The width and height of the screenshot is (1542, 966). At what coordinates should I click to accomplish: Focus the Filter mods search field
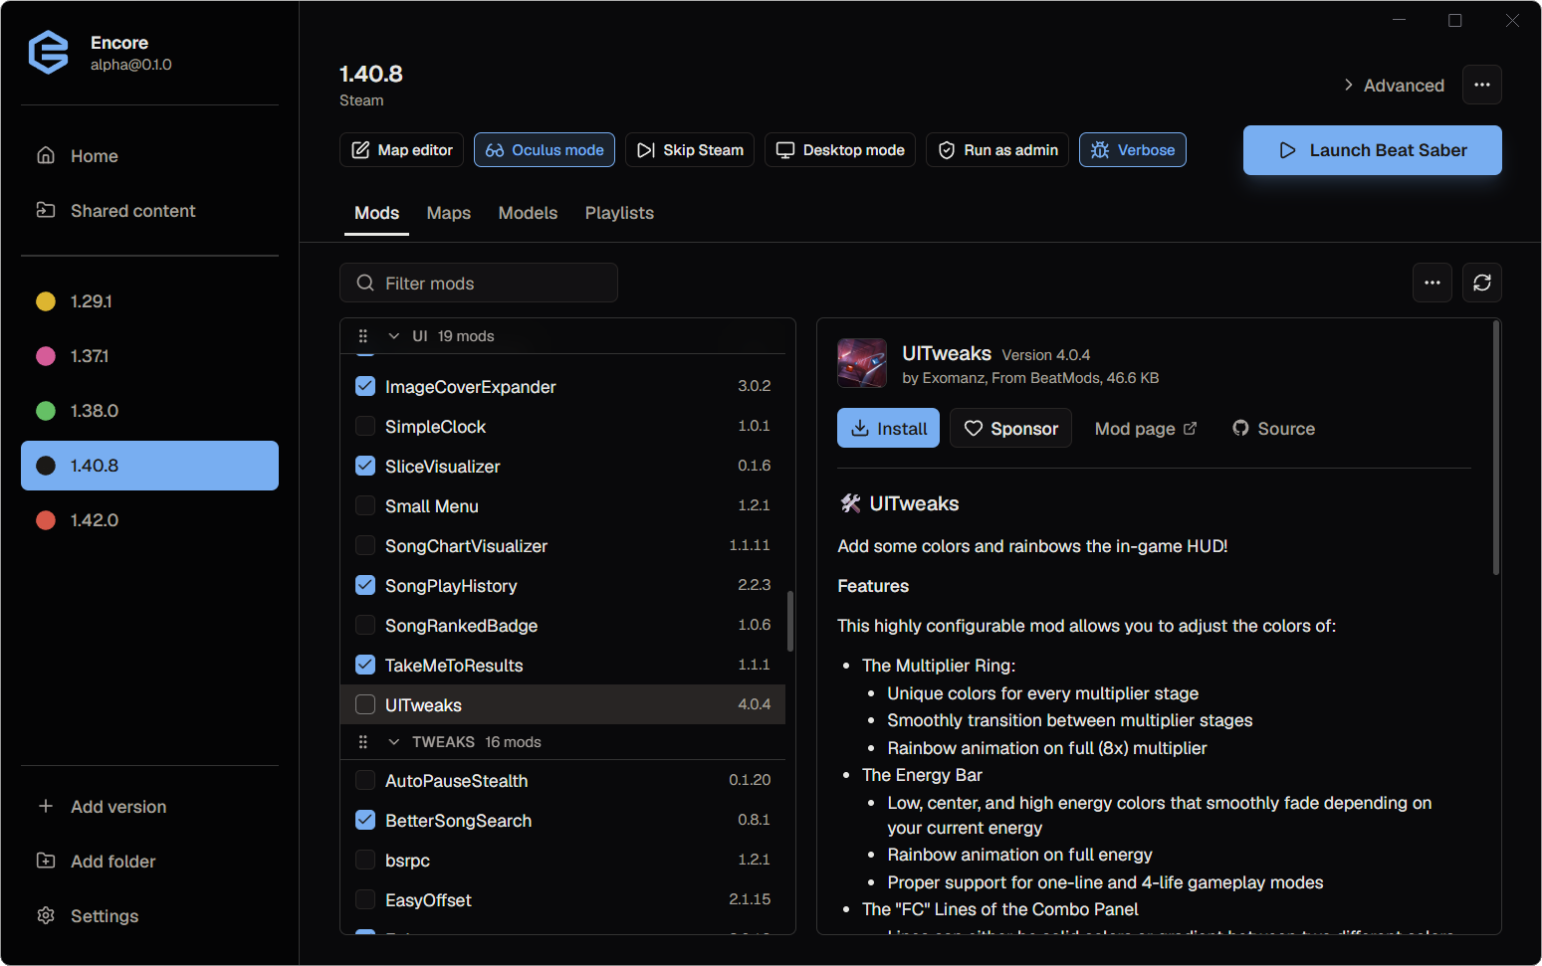[479, 283]
